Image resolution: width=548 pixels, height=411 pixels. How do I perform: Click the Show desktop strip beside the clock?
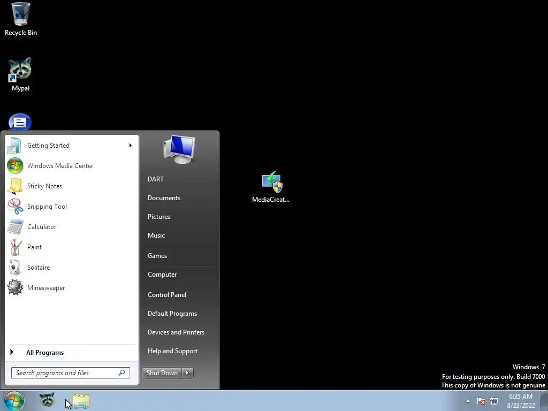point(544,400)
